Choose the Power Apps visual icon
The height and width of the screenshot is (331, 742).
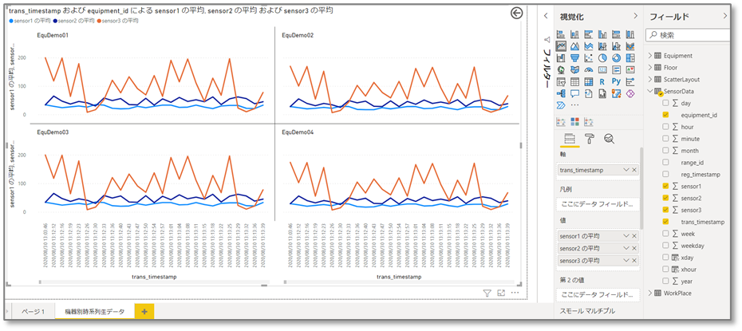(x=630, y=93)
